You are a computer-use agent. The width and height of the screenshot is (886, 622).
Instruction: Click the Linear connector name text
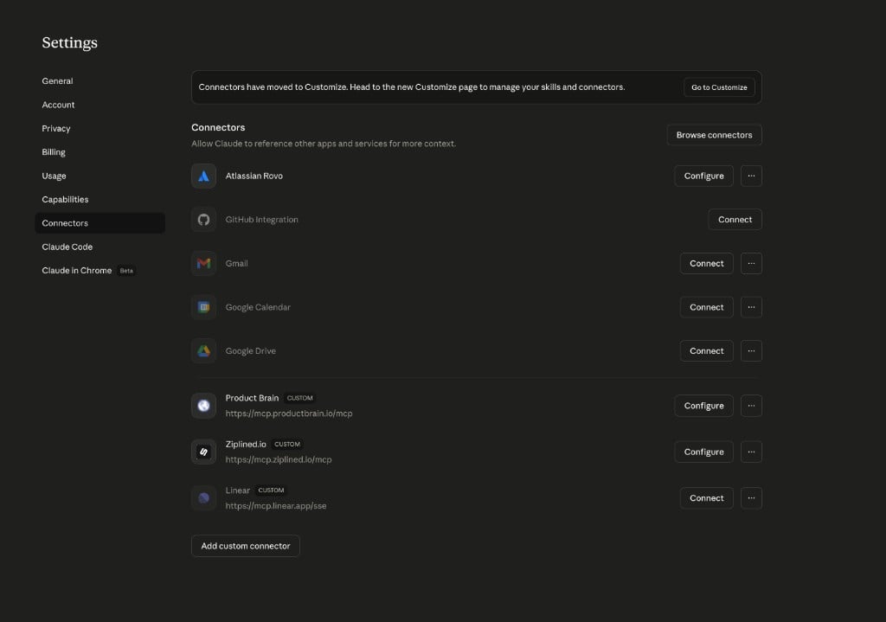[237, 491]
